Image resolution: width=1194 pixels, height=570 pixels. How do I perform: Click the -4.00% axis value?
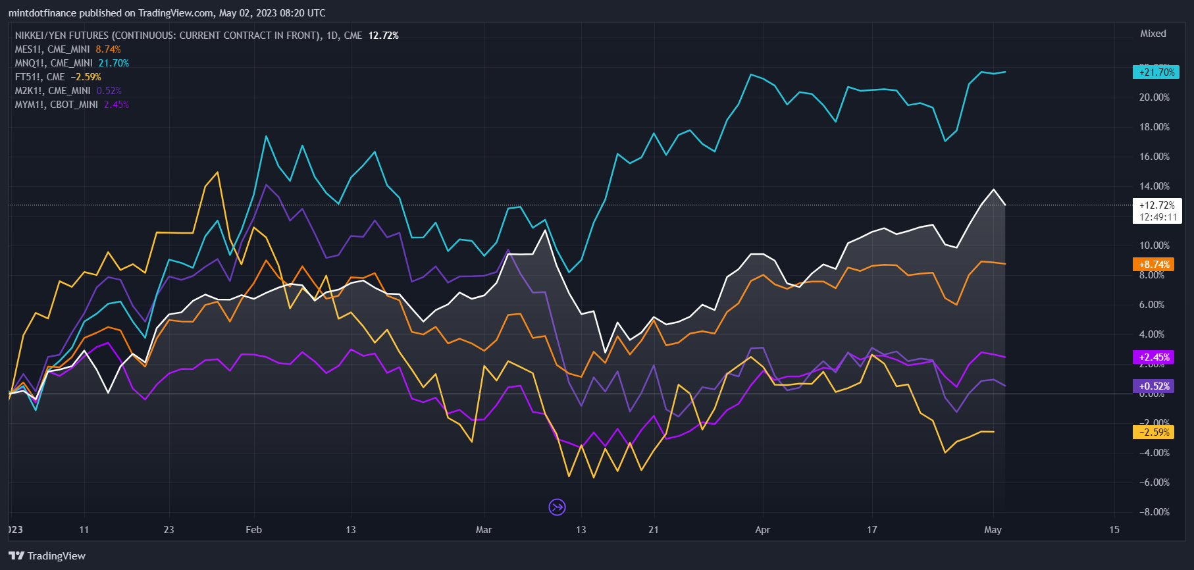1155,453
